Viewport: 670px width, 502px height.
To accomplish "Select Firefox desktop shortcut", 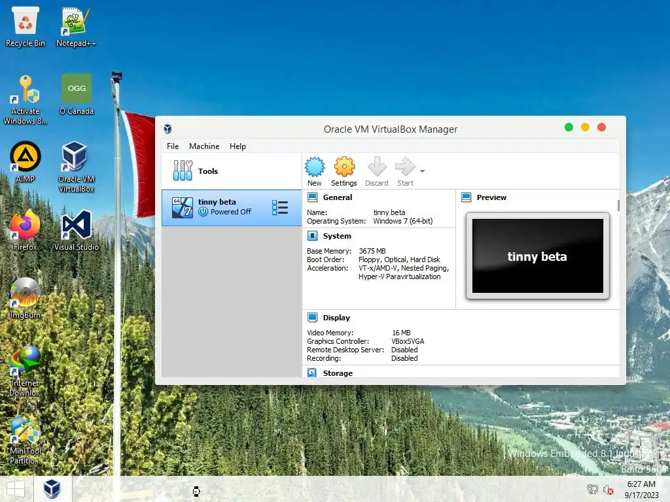I will (26, 230).
